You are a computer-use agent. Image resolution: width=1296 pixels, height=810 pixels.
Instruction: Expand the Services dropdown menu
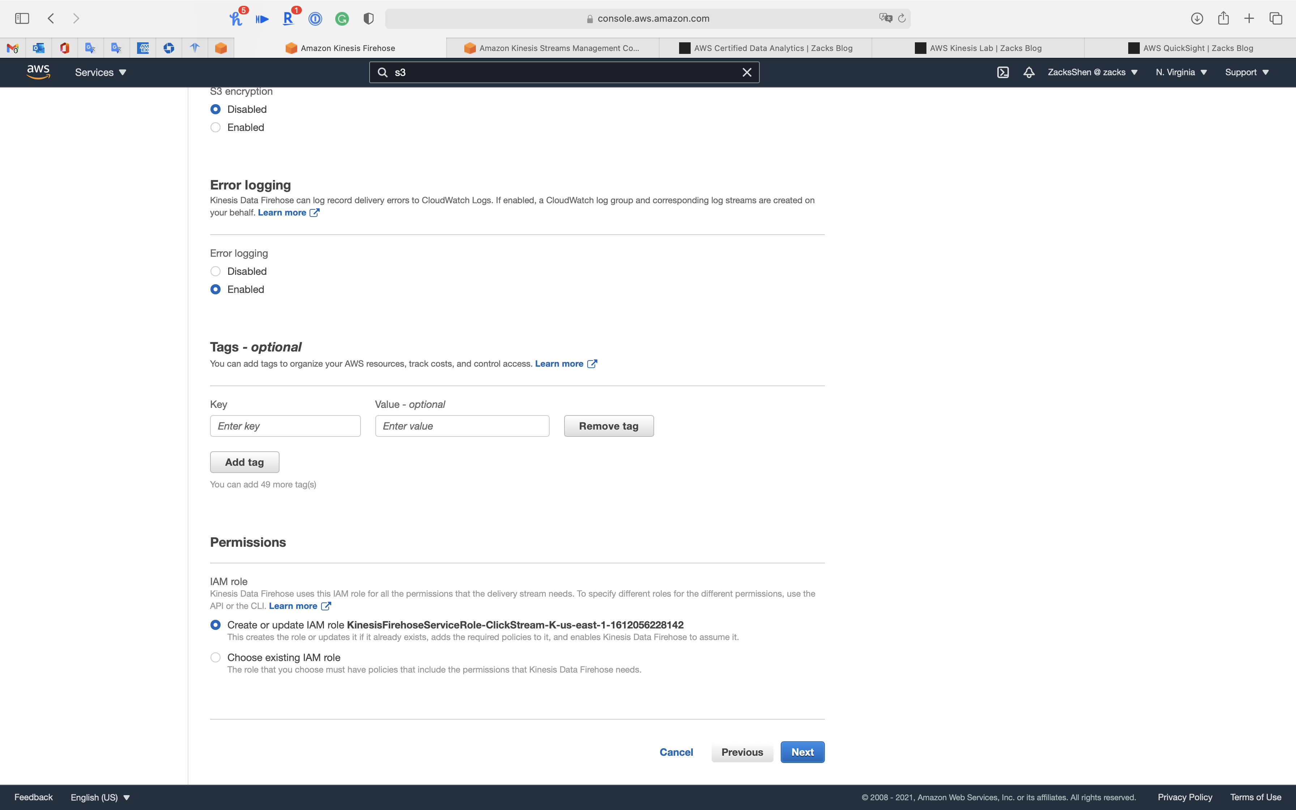[100, 72]
